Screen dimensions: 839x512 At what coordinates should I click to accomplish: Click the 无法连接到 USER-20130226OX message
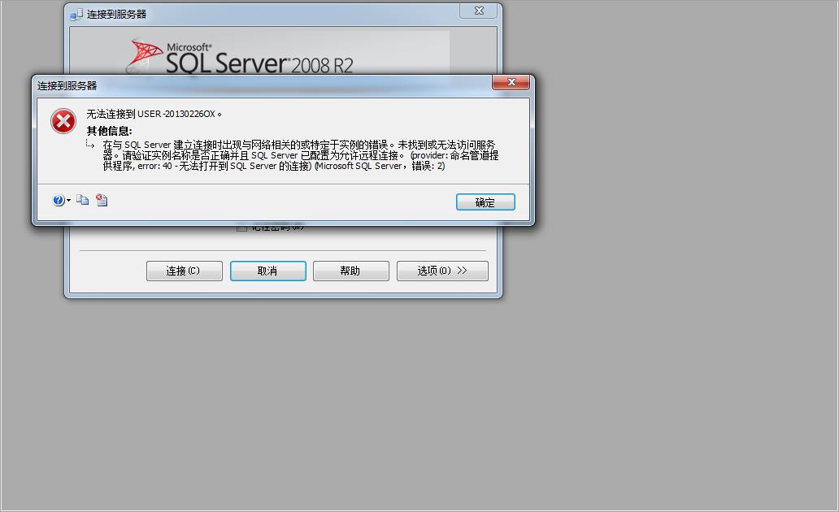[154, 114]
